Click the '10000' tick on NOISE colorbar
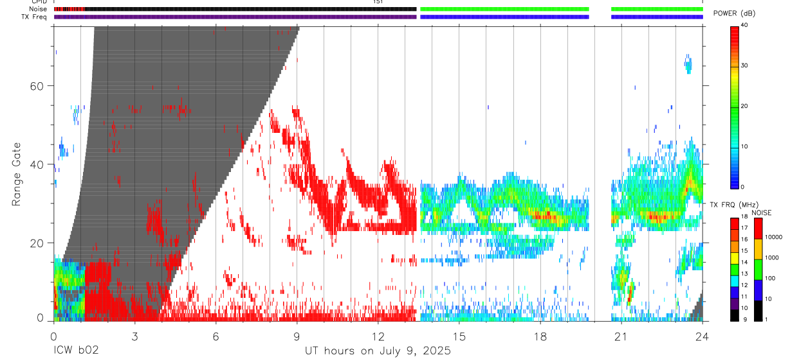 coord(774,236)
